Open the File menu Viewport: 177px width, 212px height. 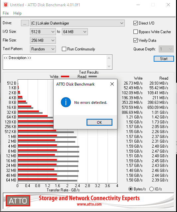point(6,13)
